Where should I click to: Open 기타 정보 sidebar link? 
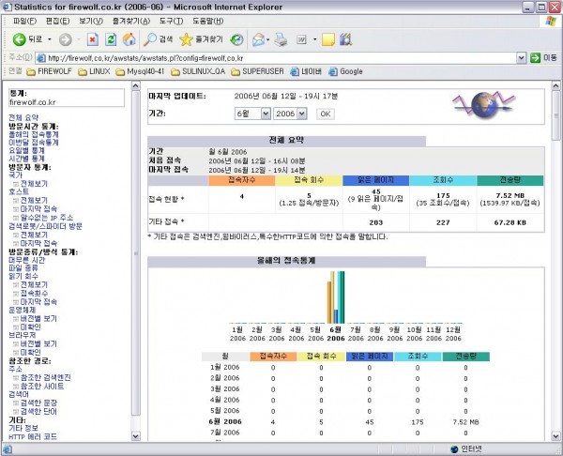[23, 428]
